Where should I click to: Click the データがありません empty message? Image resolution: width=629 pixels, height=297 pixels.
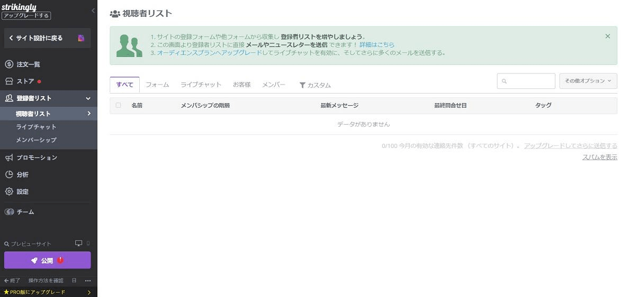(x=363, y=125)
